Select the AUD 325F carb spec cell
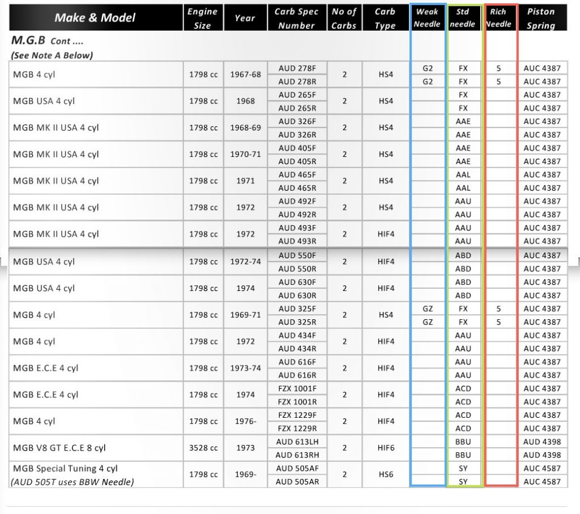Image resolution: width=580 pixels, height=514 pixels. point(297,309)
